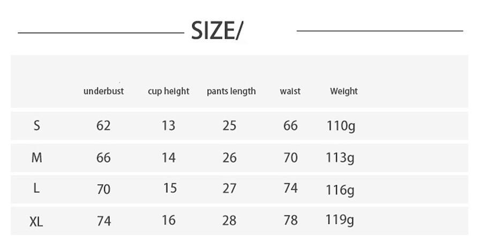Click pants length value 27 in L row
This screenshot has height=241, width=482.
click(x=229, y=189)
